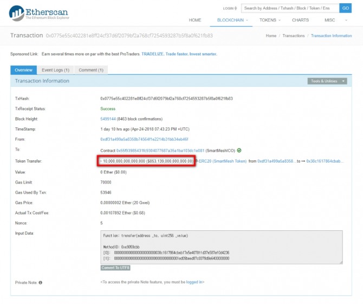Switch to the Comment (1) tab
Viewport: 363px width, 304px height.
coord(92,70)
